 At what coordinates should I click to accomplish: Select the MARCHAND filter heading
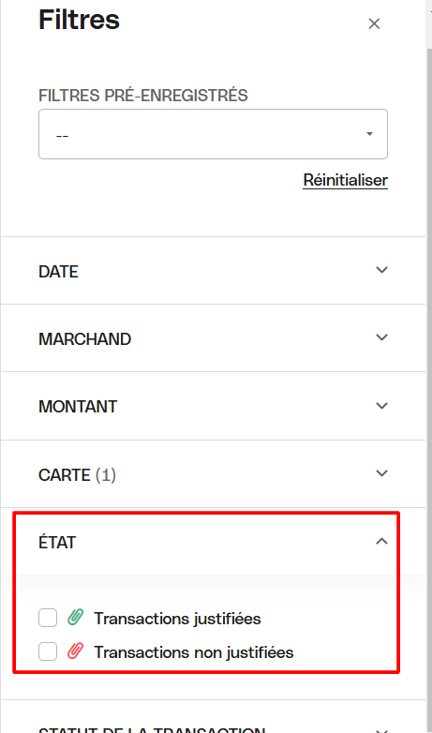click(84, 339)
